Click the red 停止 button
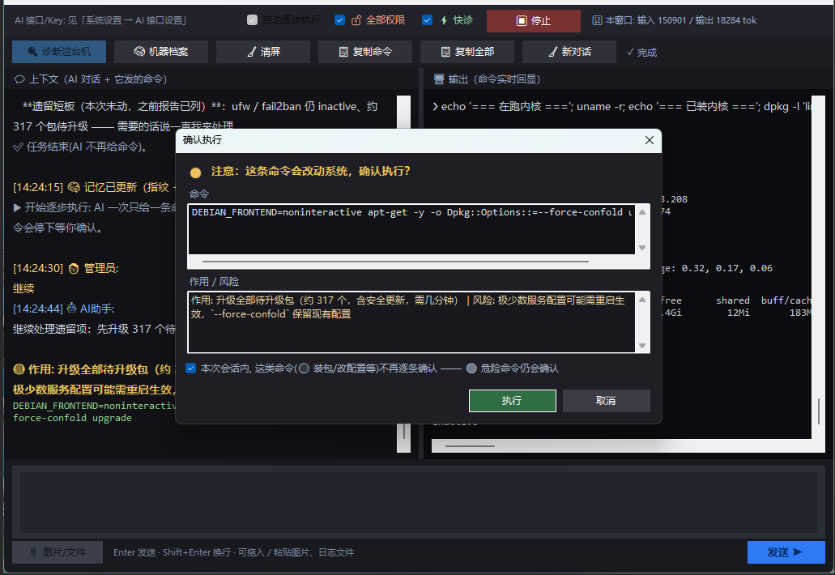 [x=534, y=21]
